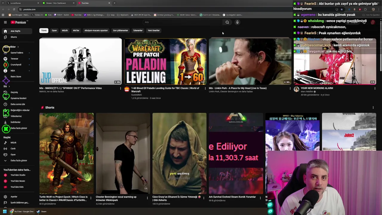Open the Canlı live category
This screenshot has height=215, width=382.
[17, 148]
